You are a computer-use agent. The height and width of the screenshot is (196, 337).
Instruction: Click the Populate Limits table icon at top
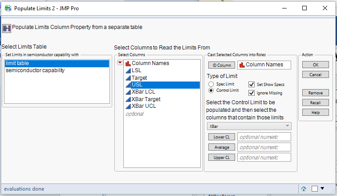[7, 28]
